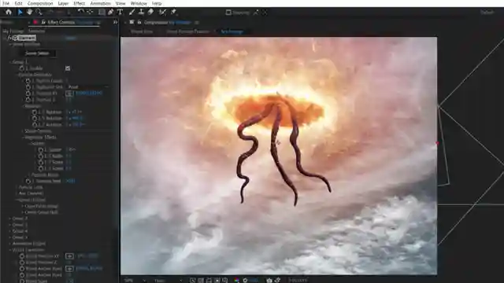Image resolution: width=504 pixels, height=283 pixels.
Task: Expand Create Group Null under Group Utilities
Action: tap(23, 212)
